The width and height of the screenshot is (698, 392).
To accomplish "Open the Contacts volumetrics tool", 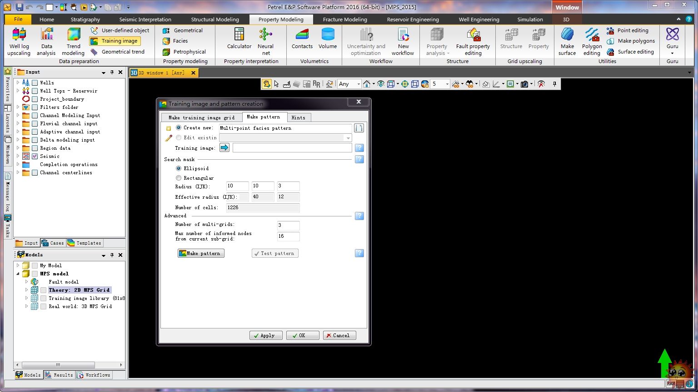I will point(302,39).
